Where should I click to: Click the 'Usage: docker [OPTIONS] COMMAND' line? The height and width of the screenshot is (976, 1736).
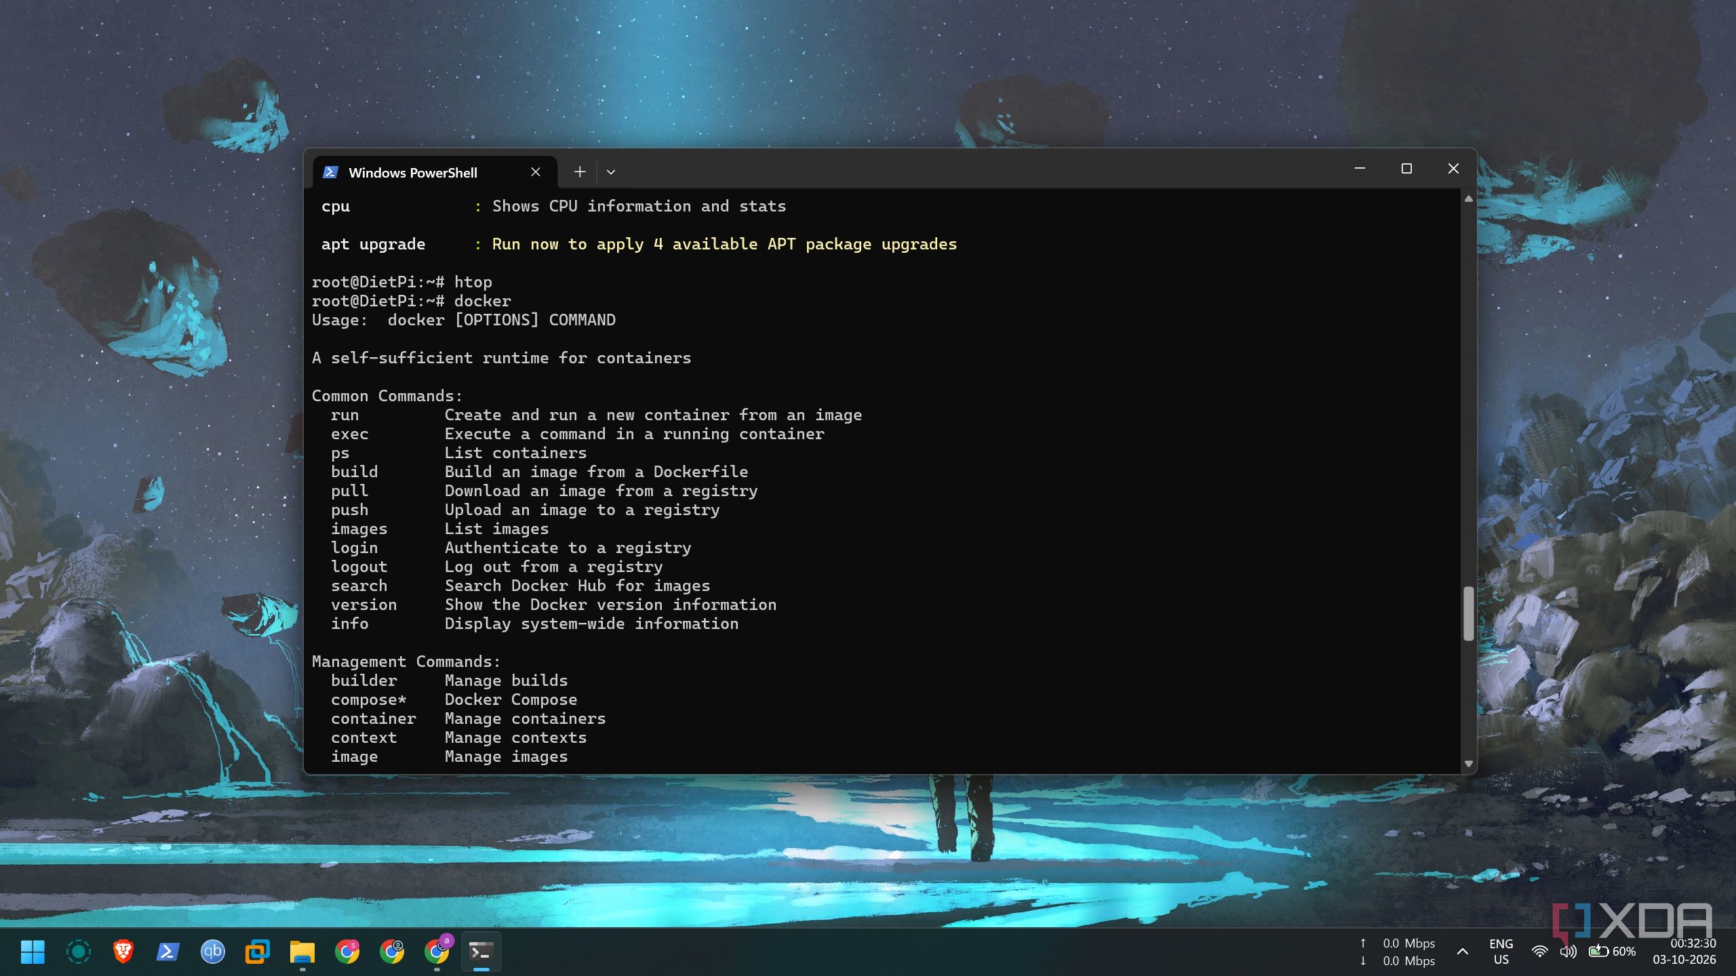(463, 320)
